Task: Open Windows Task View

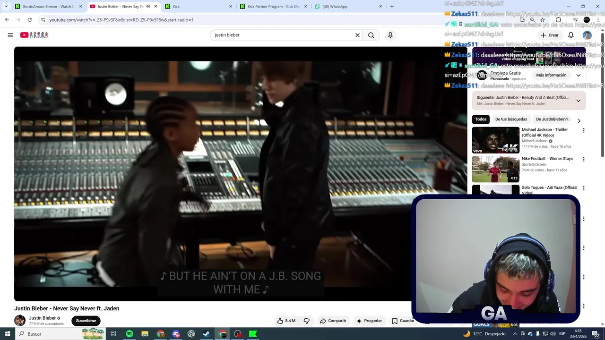Action: 113,334
